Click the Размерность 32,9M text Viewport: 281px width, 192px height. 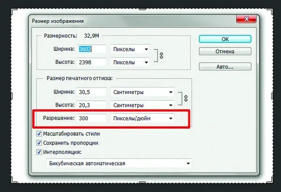coord(72,36)
